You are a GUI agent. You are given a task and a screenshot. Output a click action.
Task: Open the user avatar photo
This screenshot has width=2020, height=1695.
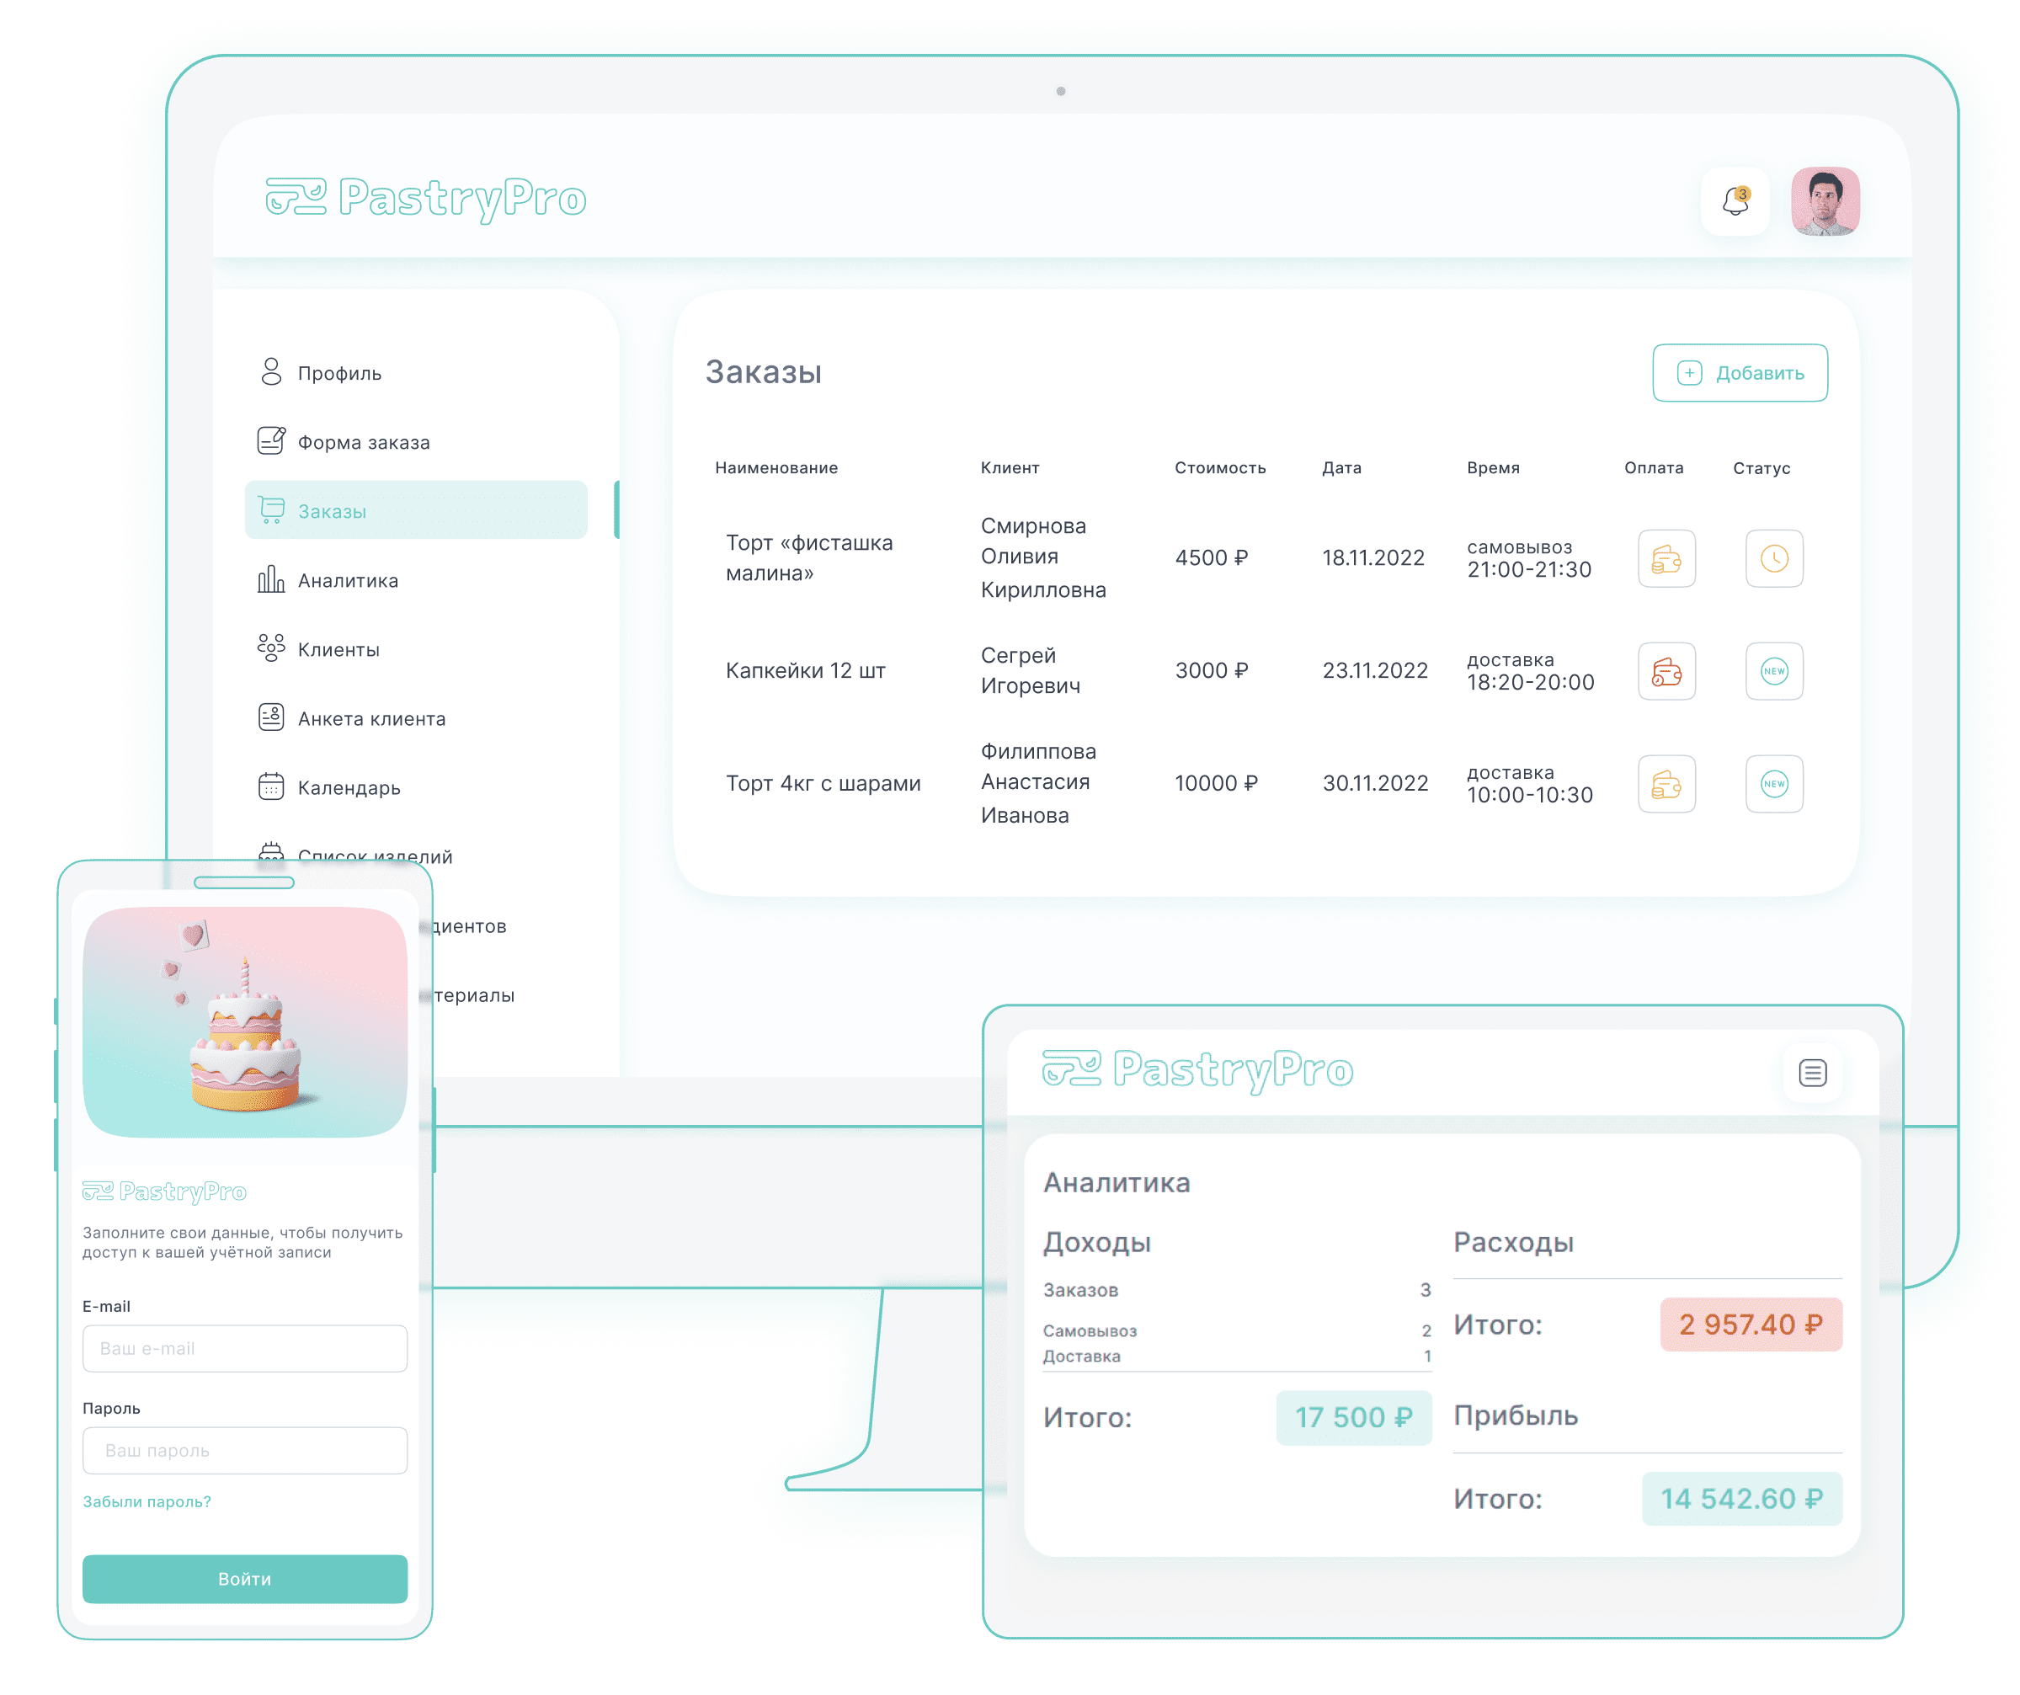(x=1825, y=201)
